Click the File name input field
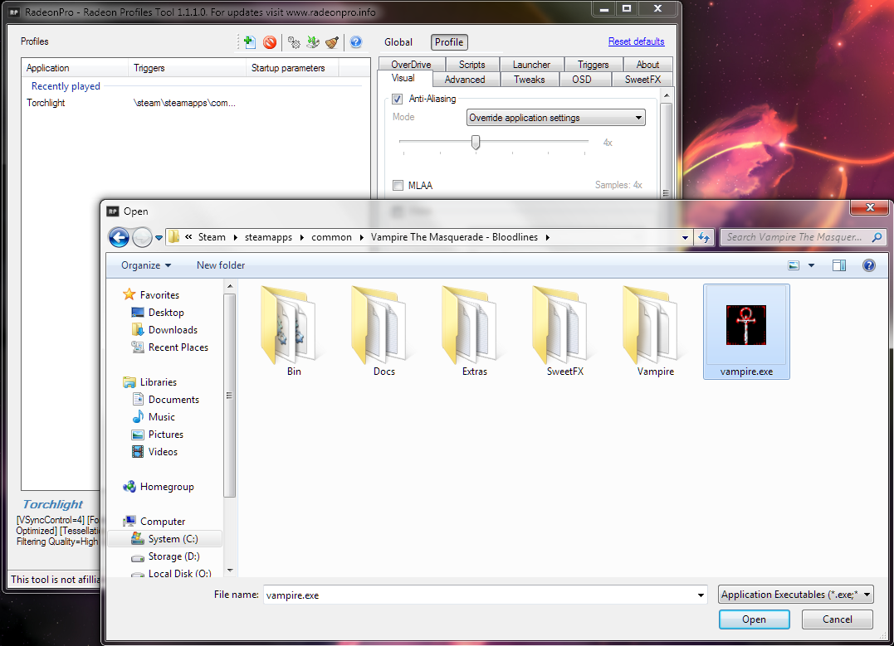The height and width of the screenshot is (646, 894). 479,595
